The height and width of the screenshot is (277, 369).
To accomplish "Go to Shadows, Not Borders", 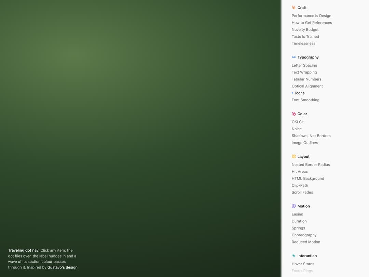I will coord(311,136).
